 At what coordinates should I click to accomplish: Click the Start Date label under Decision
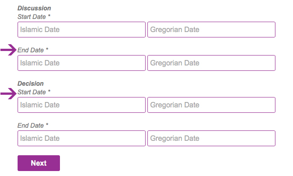point(32,92)
